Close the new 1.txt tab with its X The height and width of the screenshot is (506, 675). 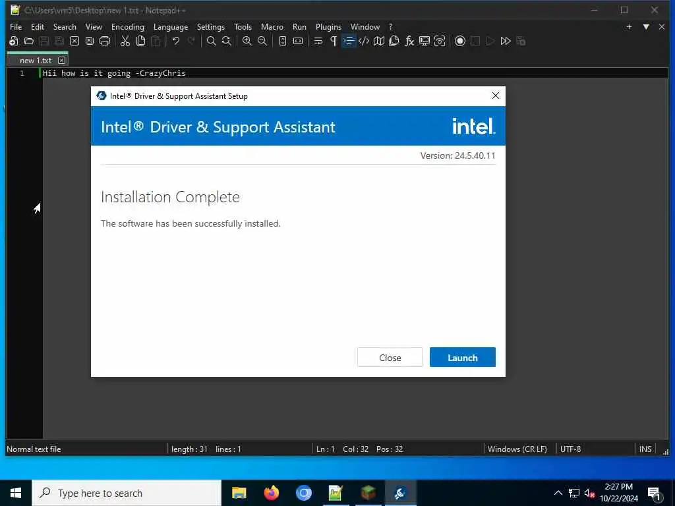(61, 60)
